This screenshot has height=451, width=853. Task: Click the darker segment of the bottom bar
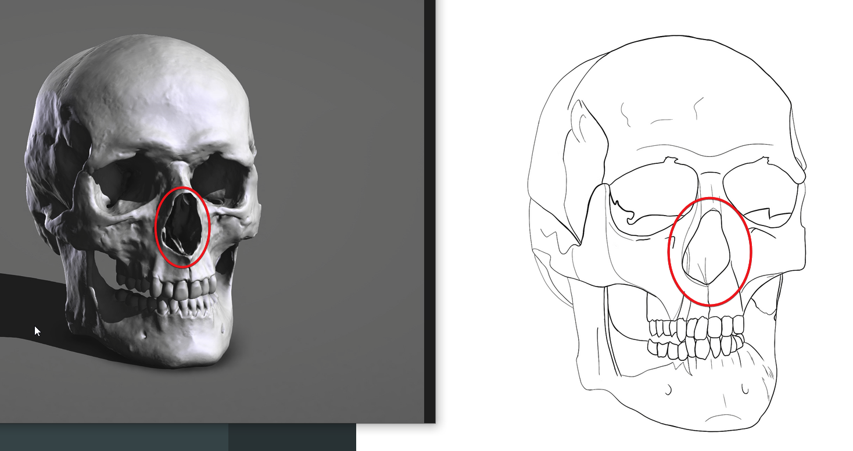click(x=292, y=437)
